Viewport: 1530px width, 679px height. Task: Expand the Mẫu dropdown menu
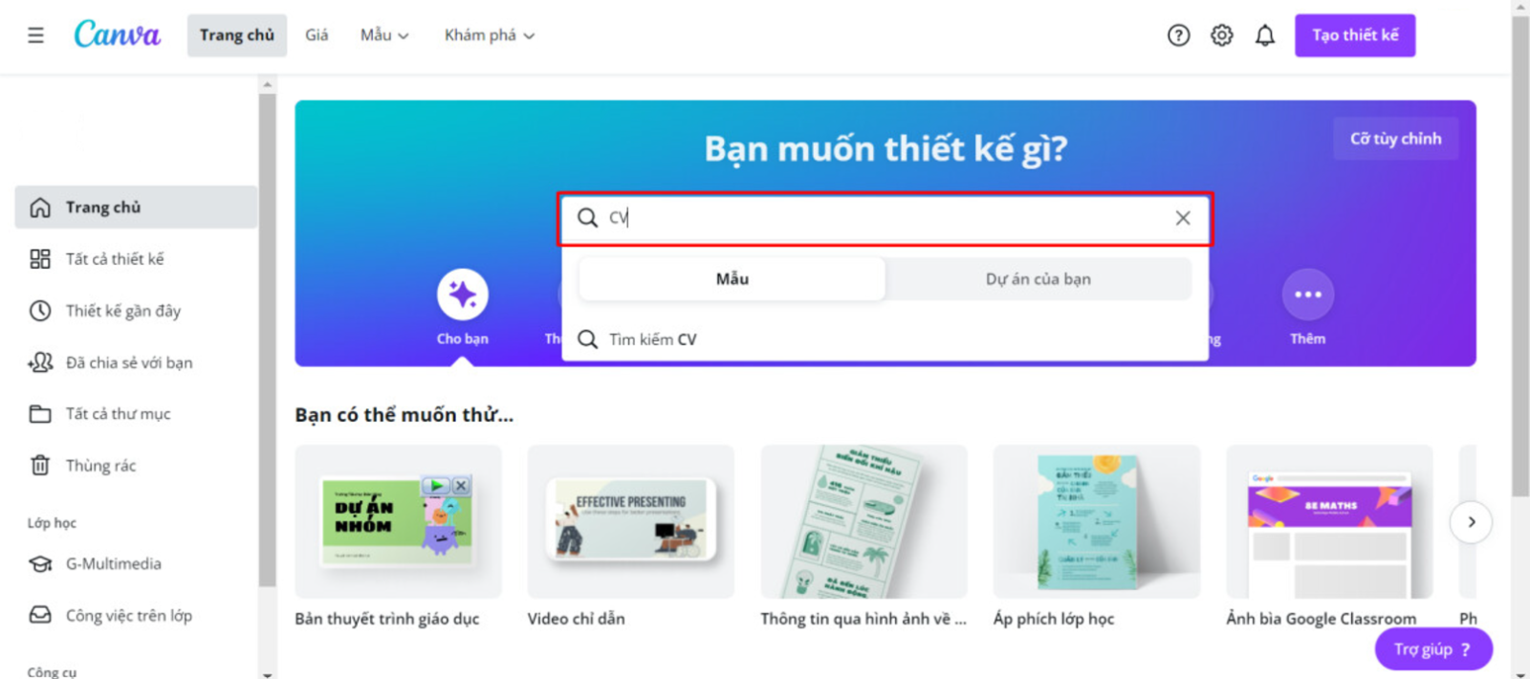tap(384, 35)
